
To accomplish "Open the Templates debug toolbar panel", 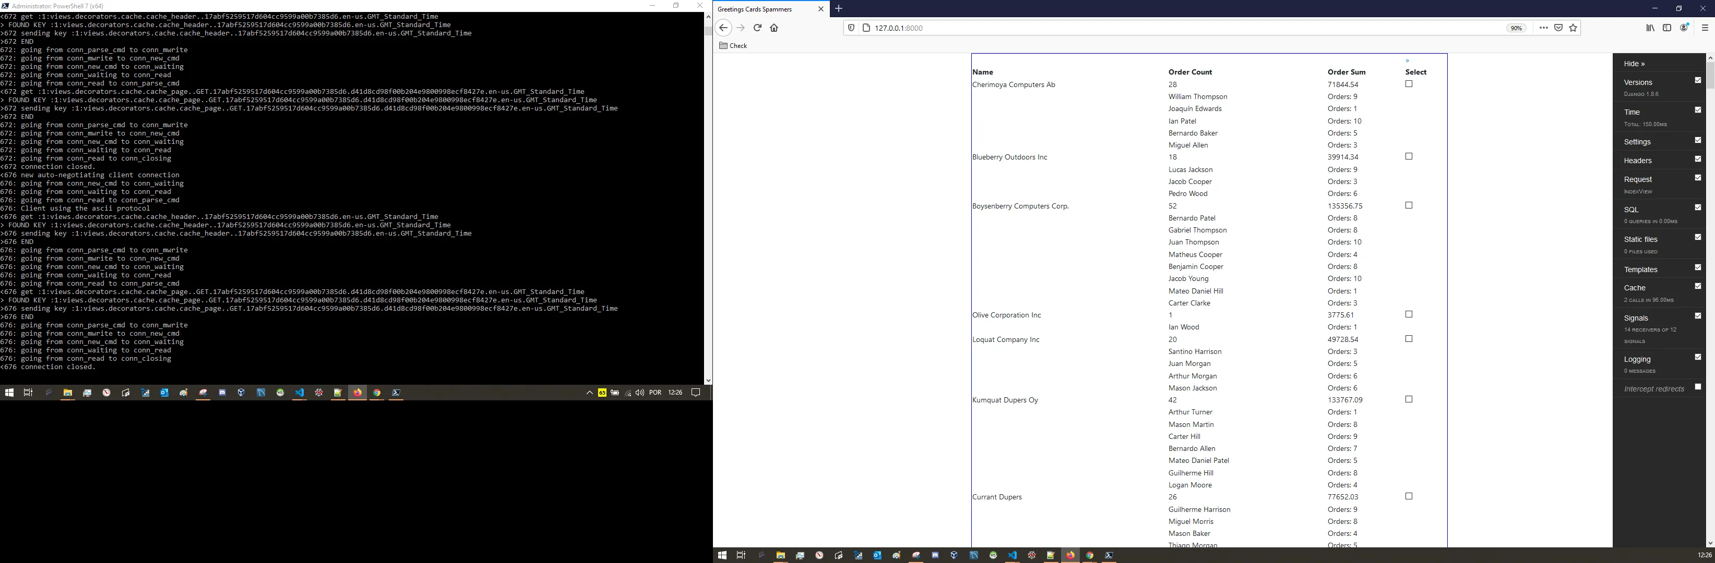I will [1640, 269].
